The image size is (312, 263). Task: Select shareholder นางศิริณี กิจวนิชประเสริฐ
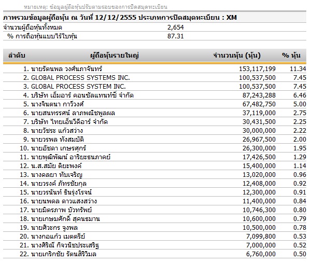65,245
